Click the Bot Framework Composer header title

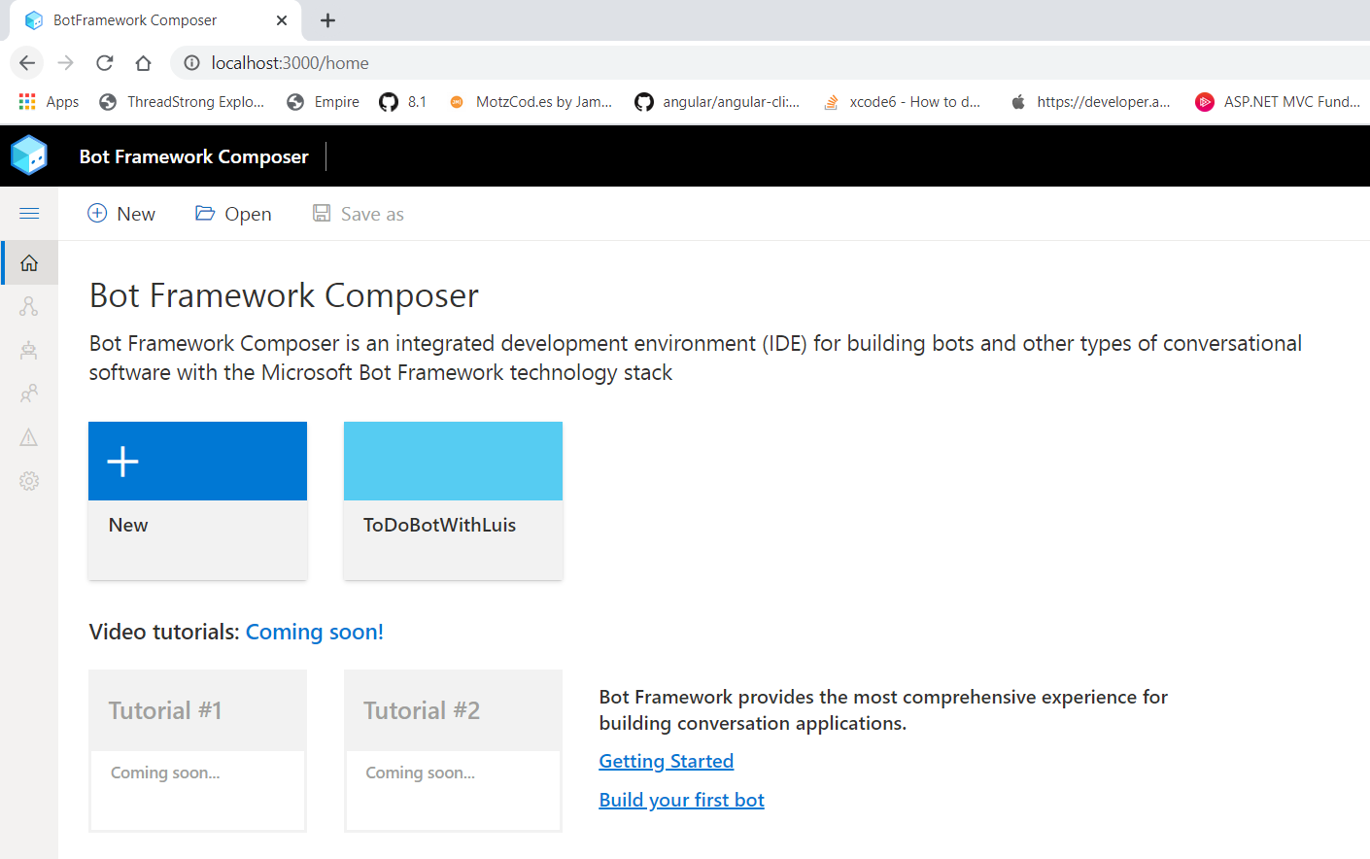point(193,156)
